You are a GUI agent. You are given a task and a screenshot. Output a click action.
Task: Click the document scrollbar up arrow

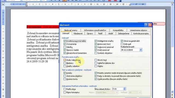[173, 5]
